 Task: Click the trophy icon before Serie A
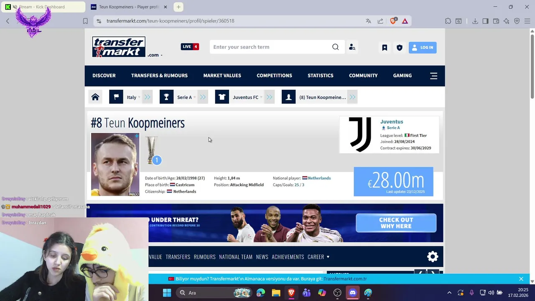166,97
